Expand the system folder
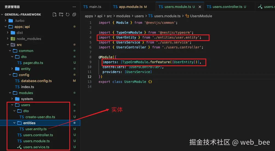Screen dimensions: 275x151 tap(12, 99)
